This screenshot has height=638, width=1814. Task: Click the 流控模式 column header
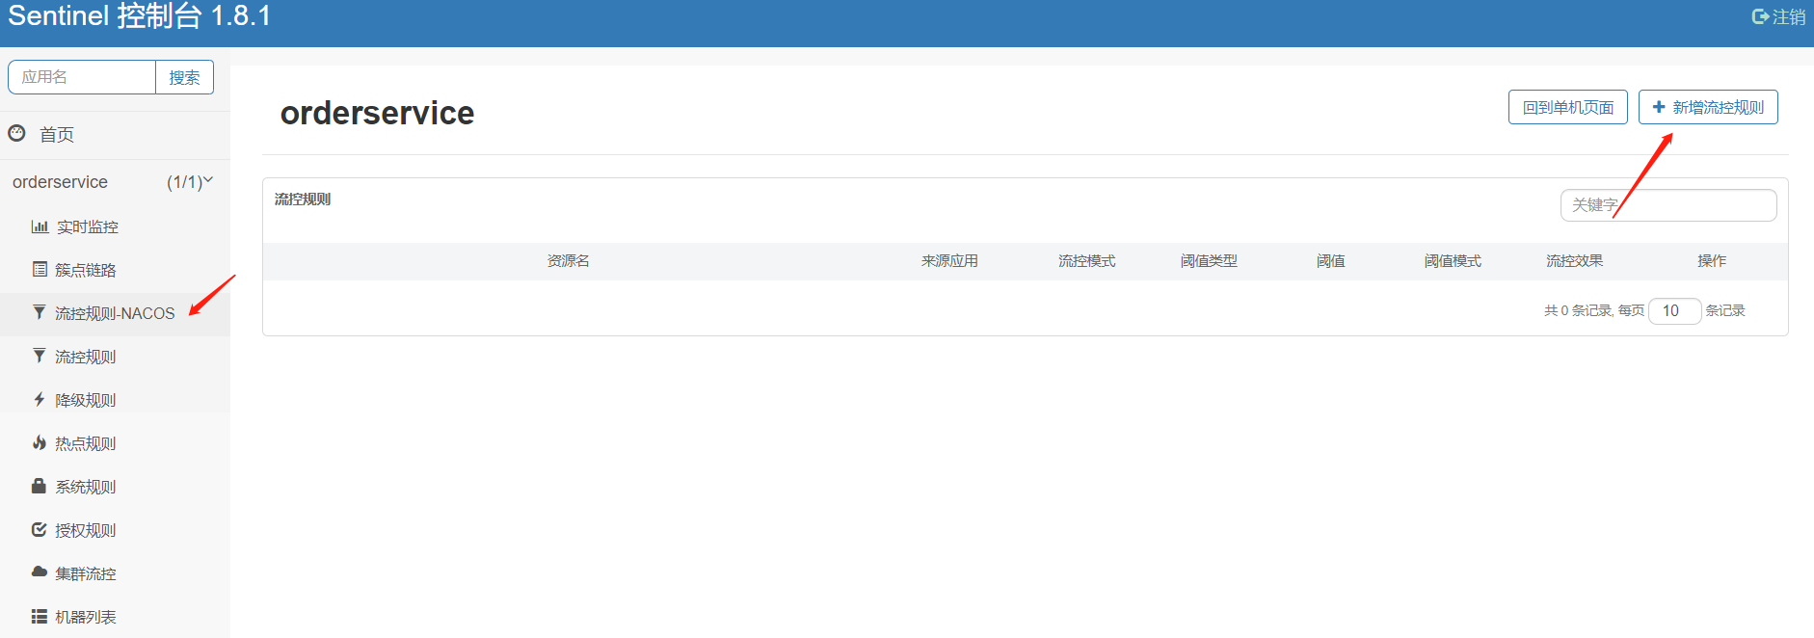1086,261
